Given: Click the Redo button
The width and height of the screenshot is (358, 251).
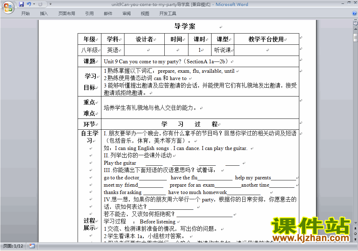Looking at the screenshot, I should (x=41, y=4).
